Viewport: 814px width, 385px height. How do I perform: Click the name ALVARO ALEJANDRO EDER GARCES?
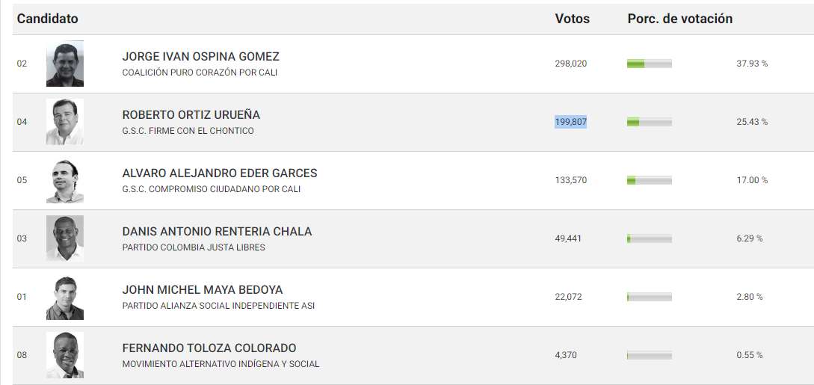point(219,173)
